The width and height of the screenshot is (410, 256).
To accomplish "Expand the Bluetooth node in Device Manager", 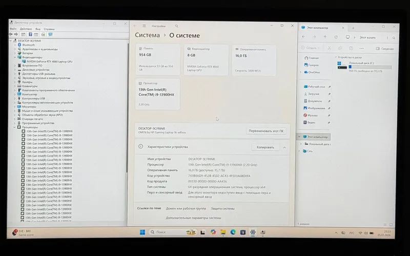I will 15,45.
